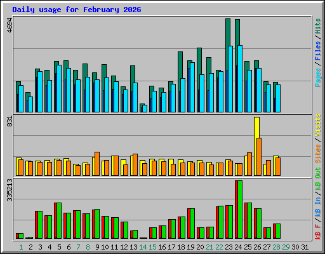Click the chart title 'Daily usage for February 2026'
This screenshot has height=254, width=325.
pyautogui.click(x=77, y=10)
